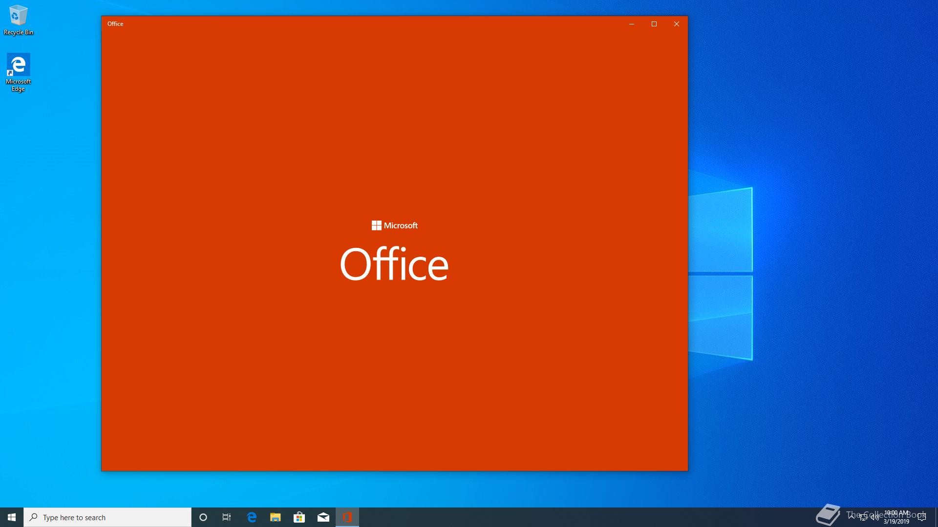This screenshot has width=938, height=527.
Task: Maximize the Office window
Action: pyautogui.click(x=654, y=24)
